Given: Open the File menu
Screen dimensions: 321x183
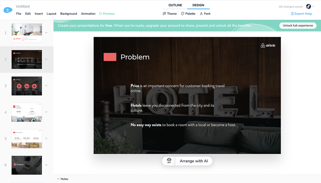Looking at the screenshot, I should (x=18, y=13).
